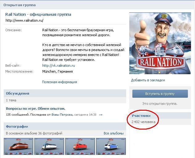195x158 pixels.
Task: Click Добавить в закладки link
Action: click(x=148, y=80)
